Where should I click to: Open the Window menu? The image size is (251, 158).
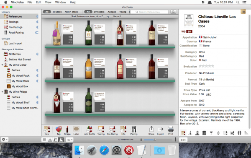point(61,2)
